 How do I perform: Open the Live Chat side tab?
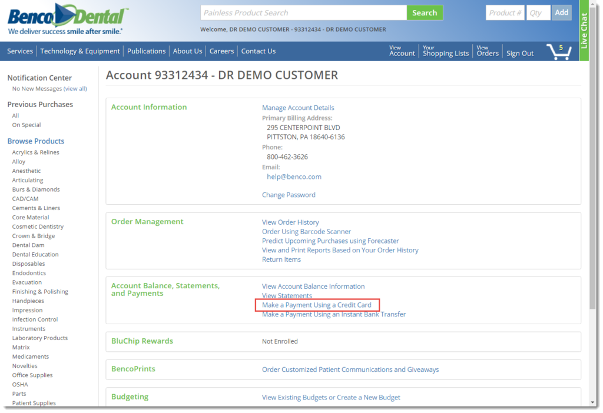click(584, 31)
